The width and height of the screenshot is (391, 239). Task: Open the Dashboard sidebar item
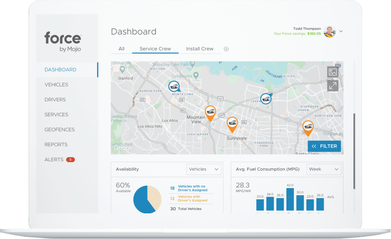point(60,69)
